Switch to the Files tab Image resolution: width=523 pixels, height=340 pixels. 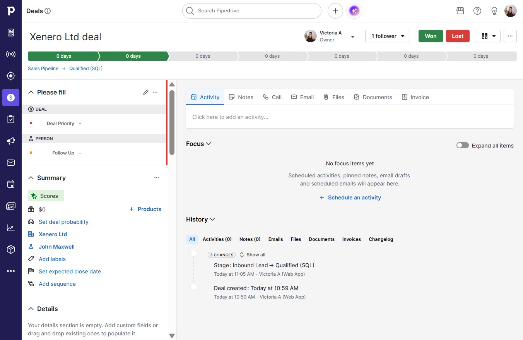[x=334, y=97]
